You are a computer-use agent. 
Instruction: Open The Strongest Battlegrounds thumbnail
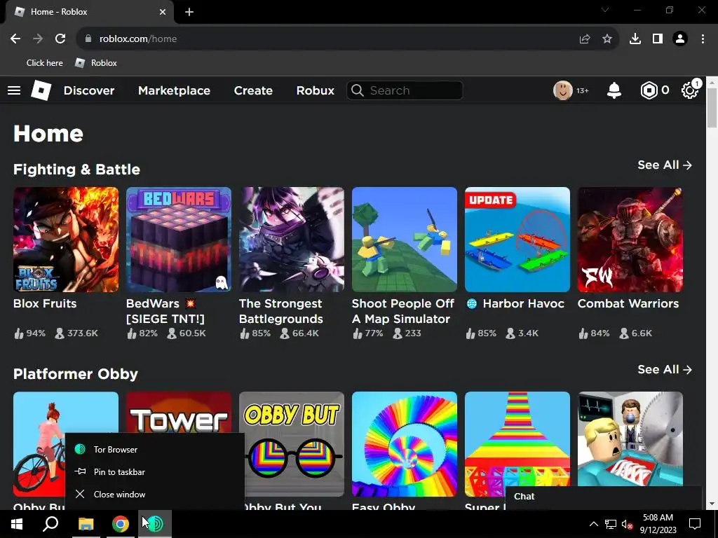(292, 240)
